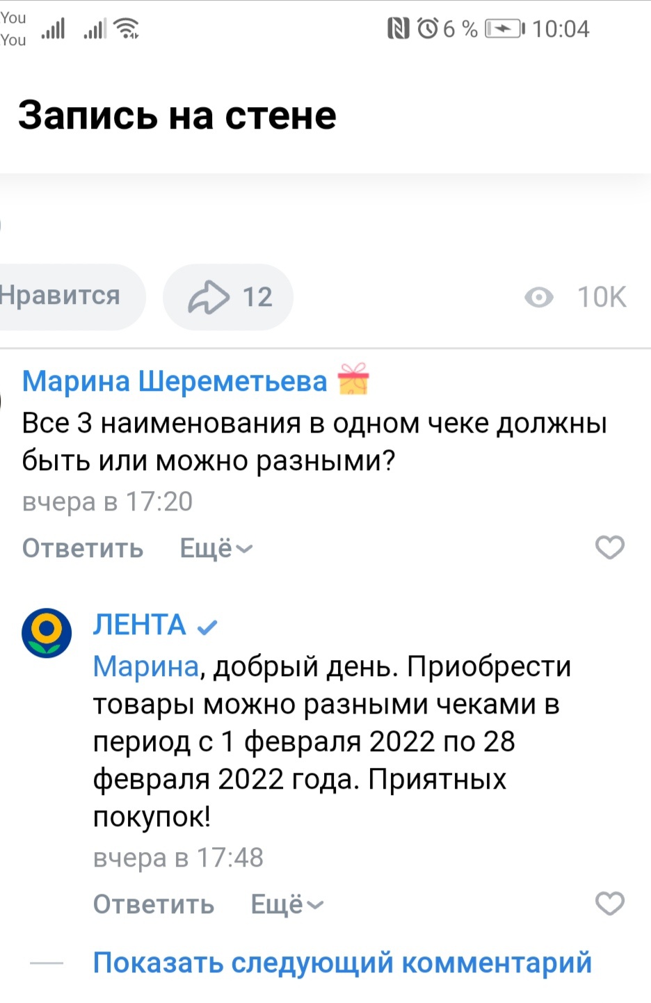Image resolution: width=651 pixels, height=1003 pixels.
Task: Tap the alarm clock status icon
Action: click(428, 29)
